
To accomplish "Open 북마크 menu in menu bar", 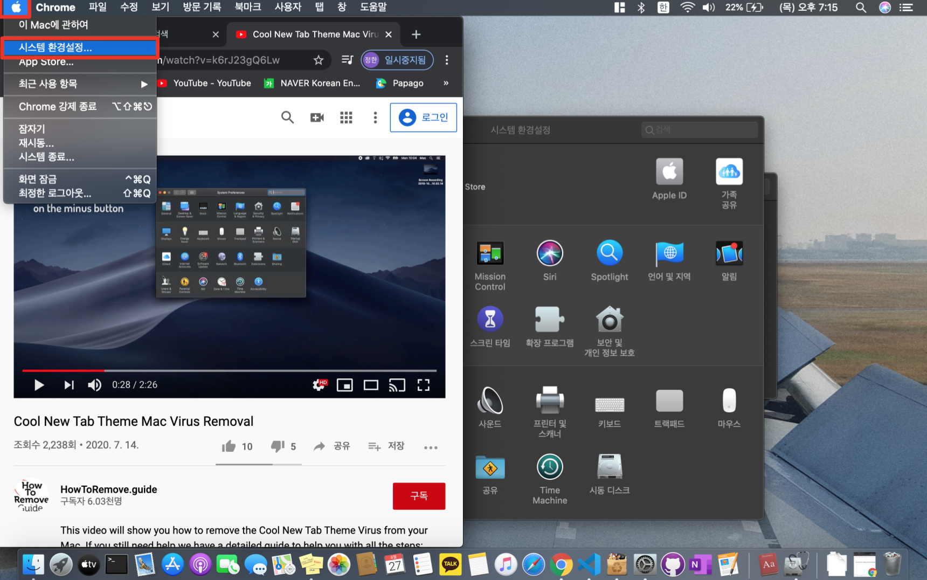I will (248, 7).
